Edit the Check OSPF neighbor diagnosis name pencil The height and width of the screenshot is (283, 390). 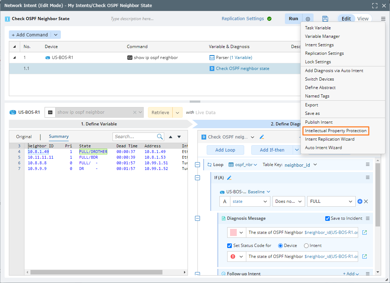[262, 137]
